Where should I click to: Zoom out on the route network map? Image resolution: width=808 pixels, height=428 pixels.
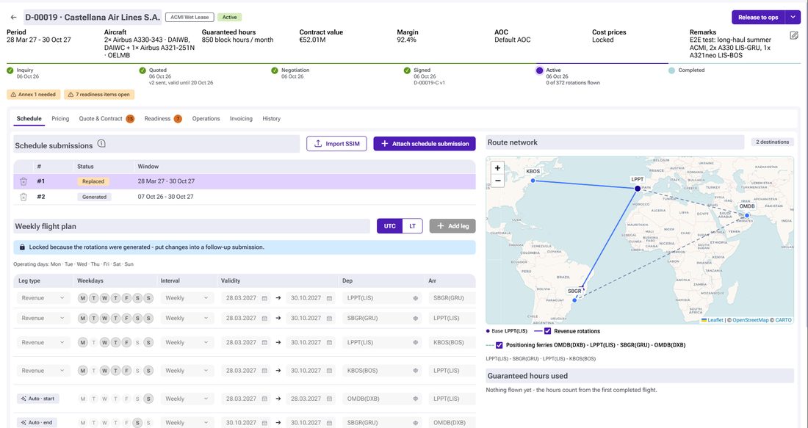(x=497, y=181)
